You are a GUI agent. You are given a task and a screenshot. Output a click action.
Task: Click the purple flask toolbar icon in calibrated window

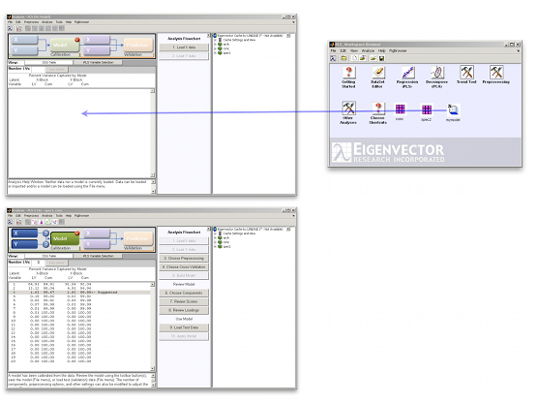[x=42, y=222]
